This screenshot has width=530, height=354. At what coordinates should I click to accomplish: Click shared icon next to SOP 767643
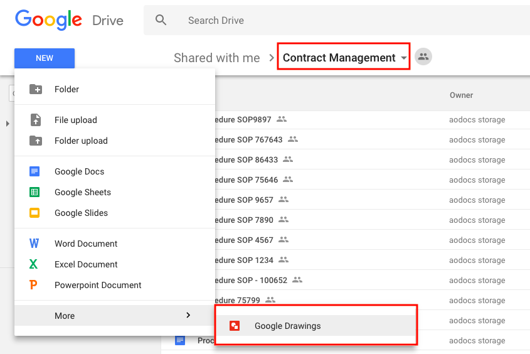[293, 139]
